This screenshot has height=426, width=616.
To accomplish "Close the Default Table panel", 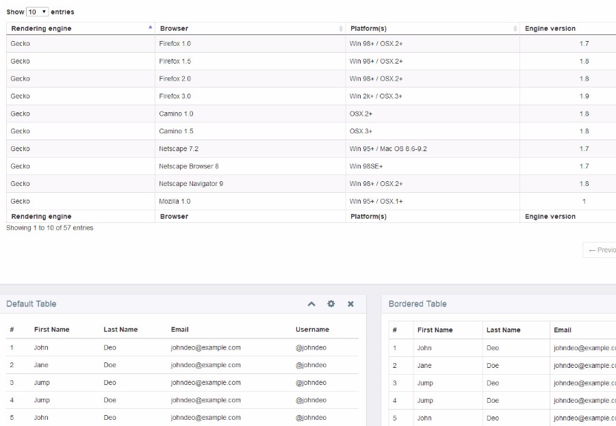I will tap(351, 304).
